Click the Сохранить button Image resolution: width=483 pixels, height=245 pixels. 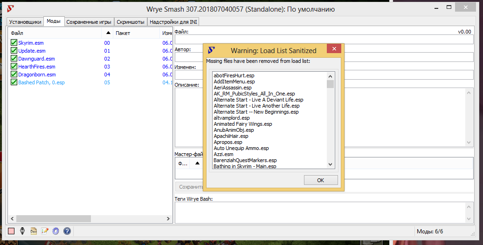tap(190, 187)
